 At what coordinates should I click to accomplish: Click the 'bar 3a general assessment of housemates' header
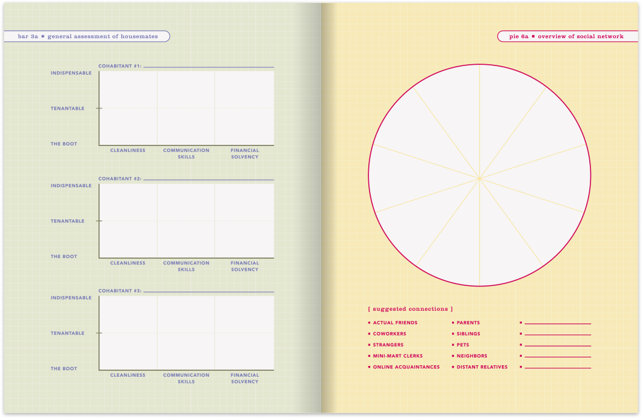click(87, 36)
